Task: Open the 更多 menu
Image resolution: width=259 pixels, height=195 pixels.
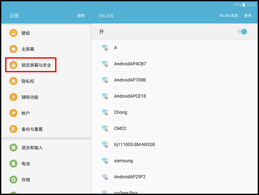Action: [248, 15]
